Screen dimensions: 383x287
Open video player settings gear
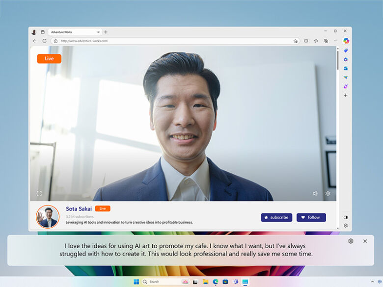pyautogui.click(x=328, y=193)
